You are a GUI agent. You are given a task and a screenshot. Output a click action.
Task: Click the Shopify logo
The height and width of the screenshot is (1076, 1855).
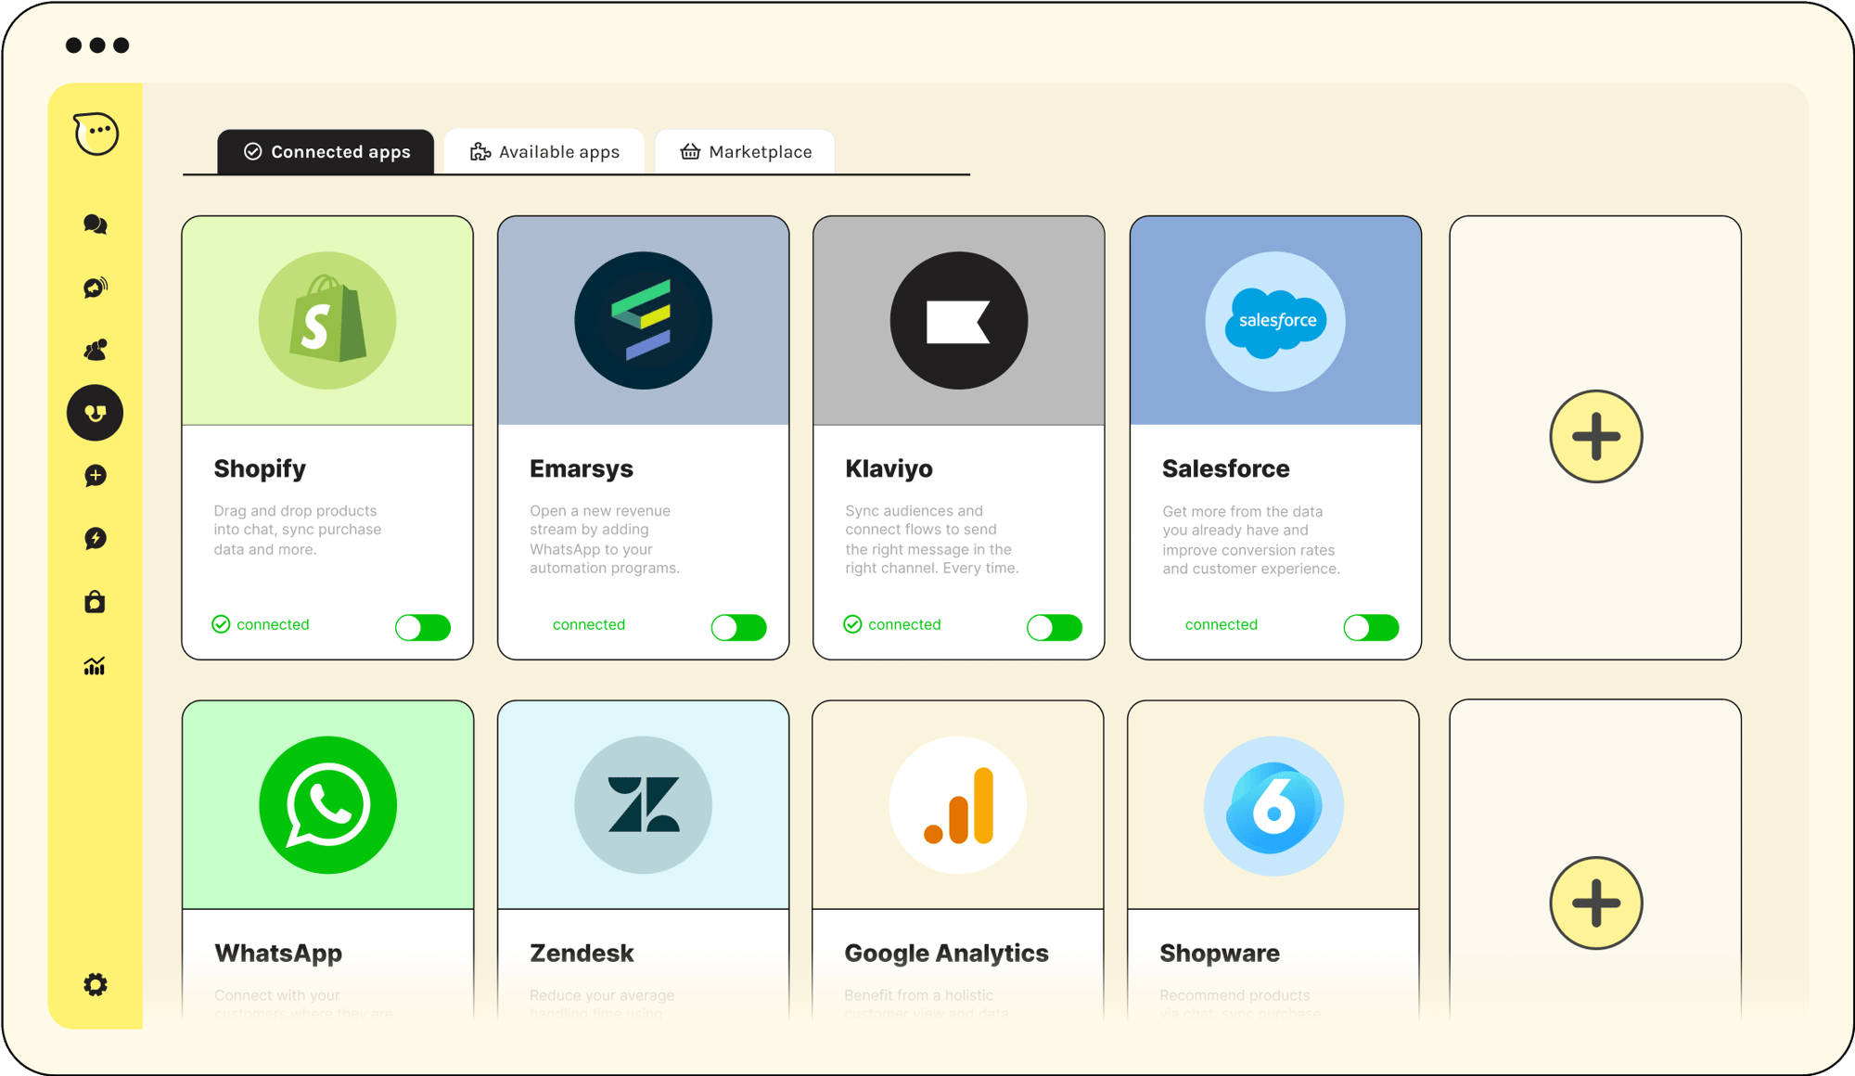[327, 320]
